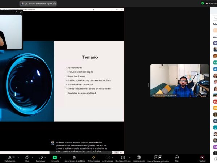This screenshot has width=217, height=163.
Task: Expand the Chat options arrow
Action: [x=33, y=158]
